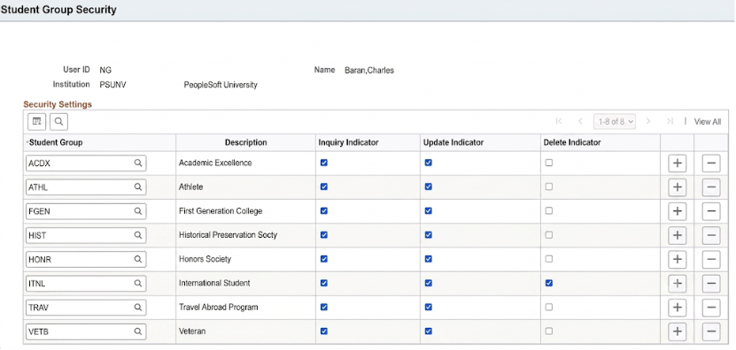This screenshot has height=350, width=736.
Task: Click the ITNL student group field
Action: click(x=86, y=284)
